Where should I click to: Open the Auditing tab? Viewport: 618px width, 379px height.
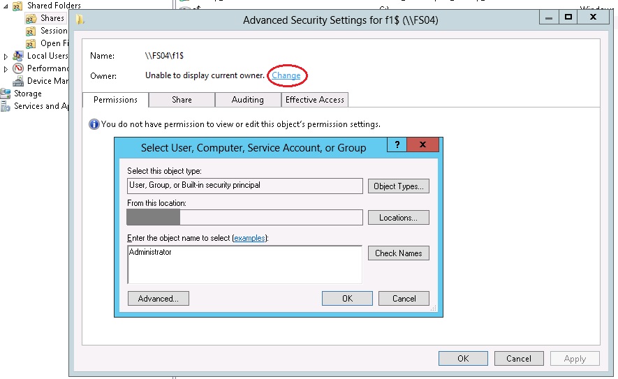coord(247,100)
